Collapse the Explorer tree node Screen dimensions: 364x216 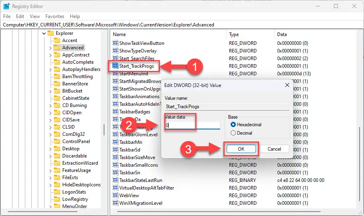point(44,33)
